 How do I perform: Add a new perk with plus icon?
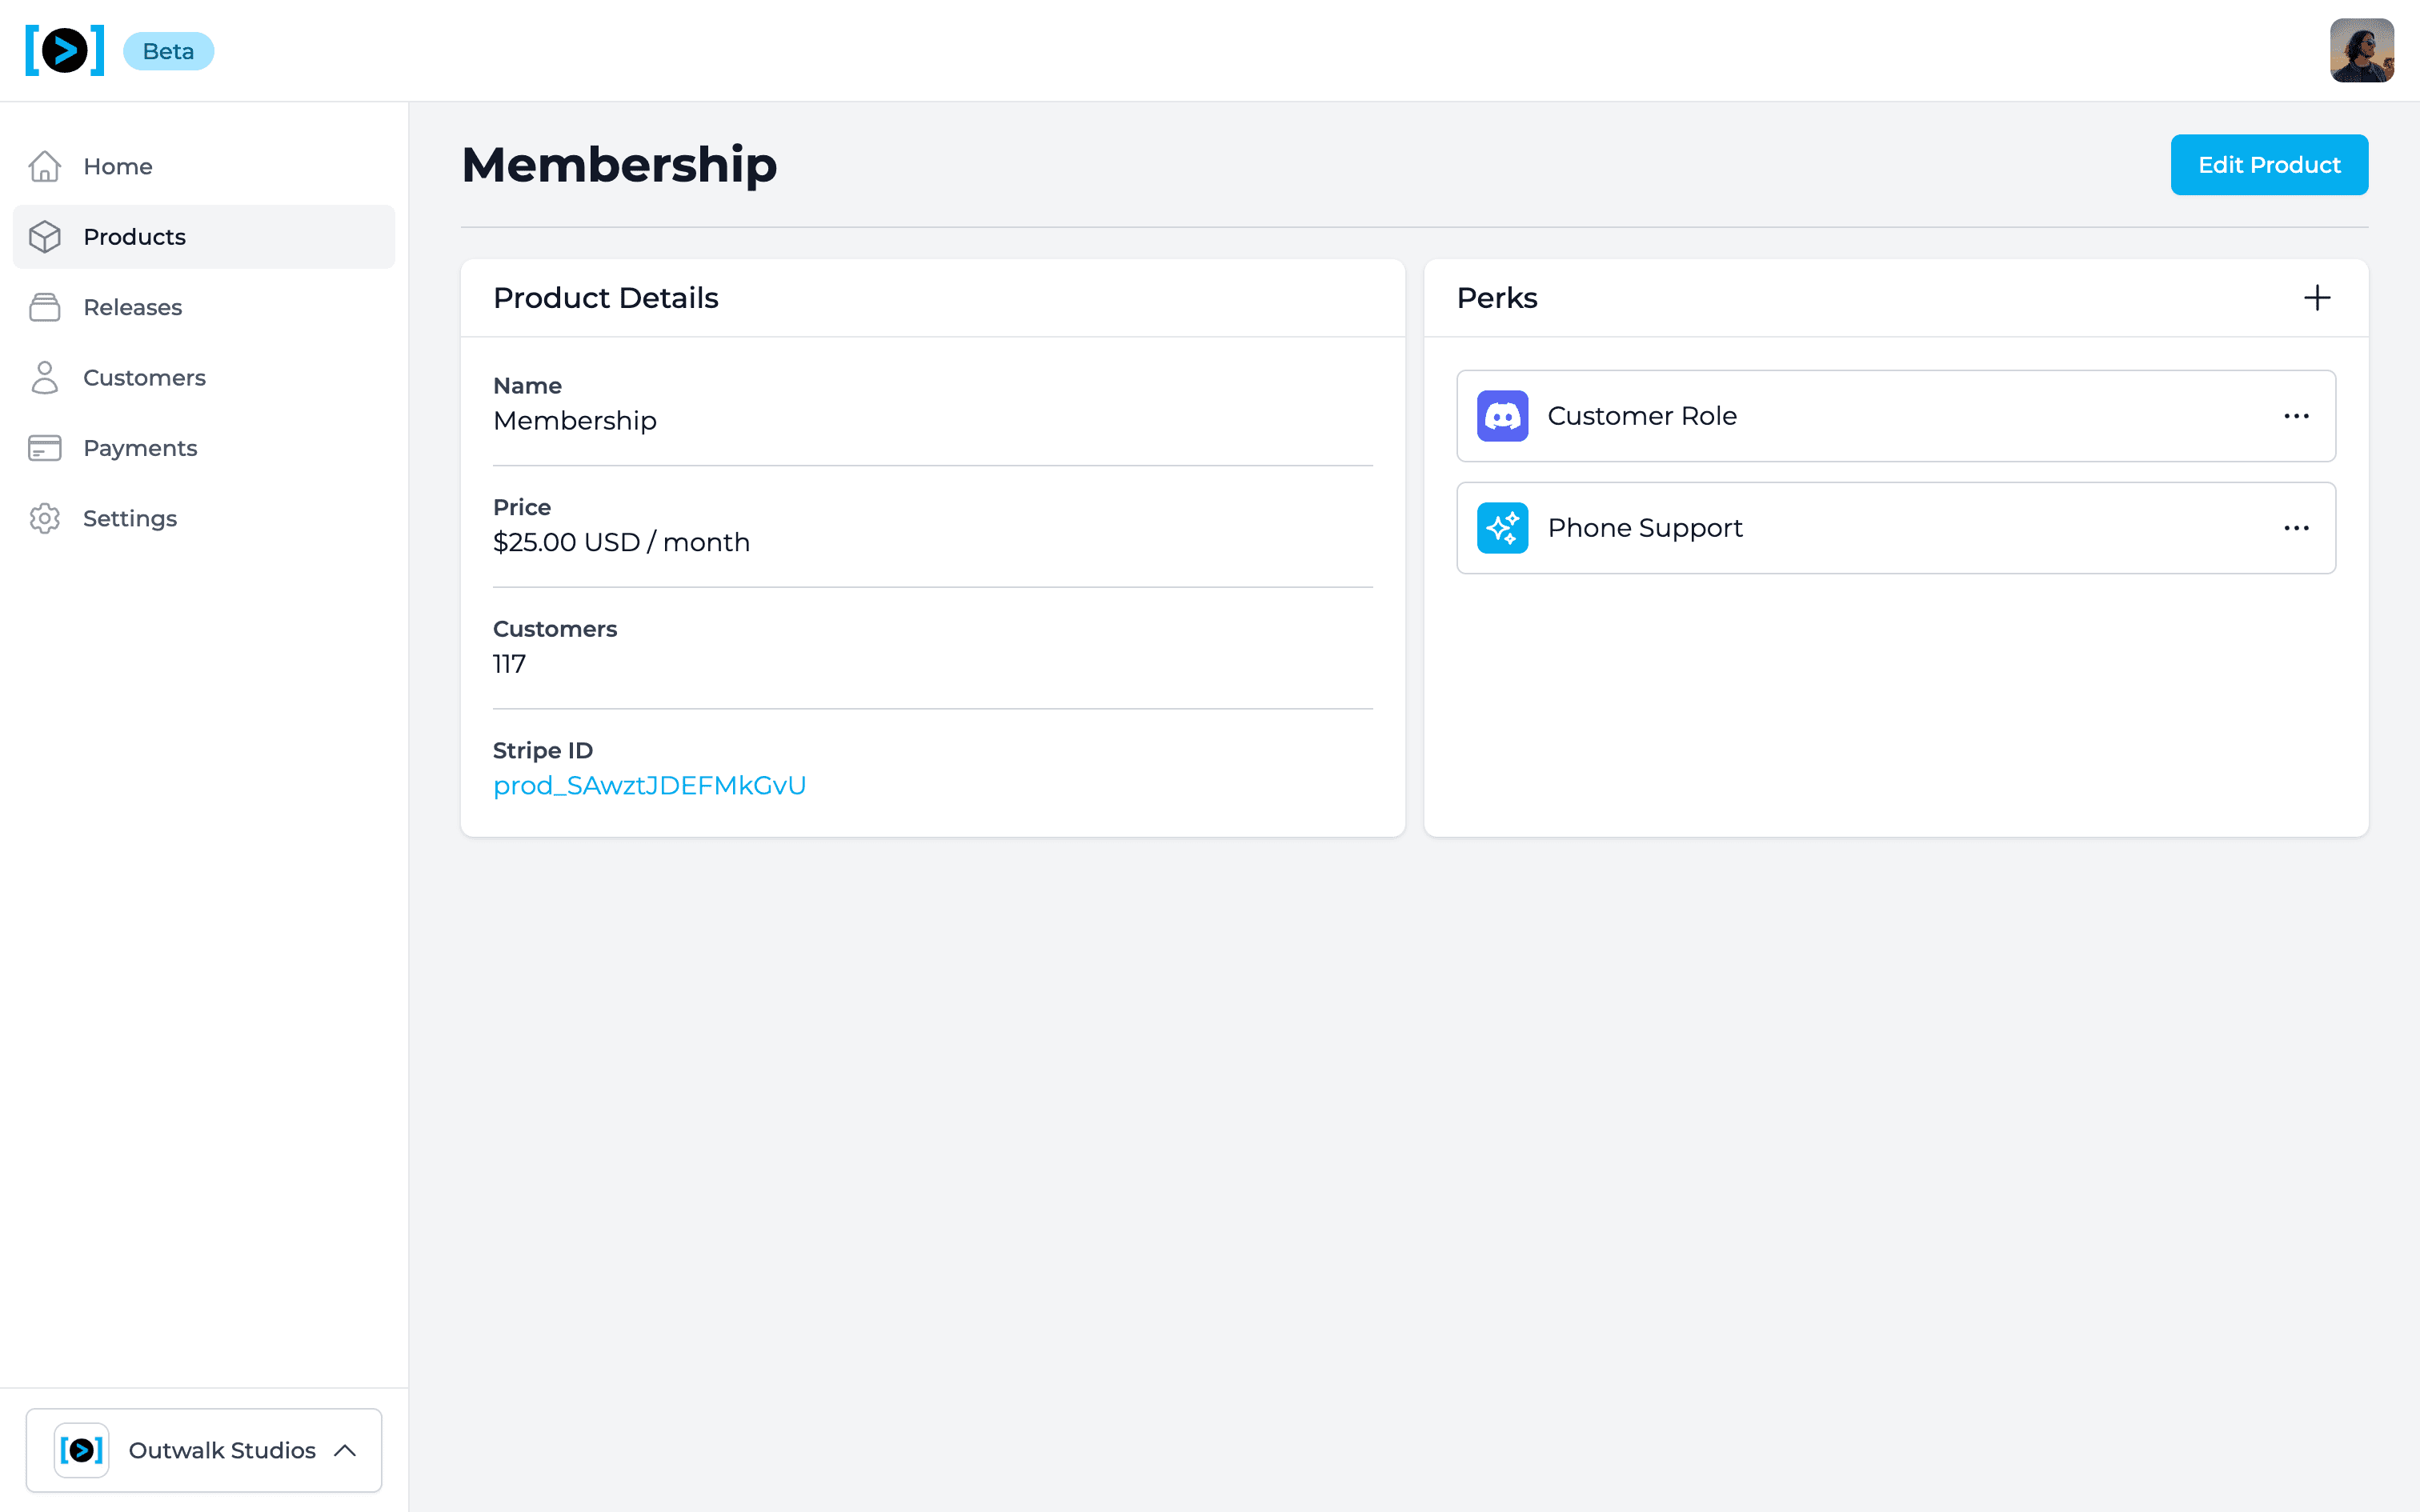(x=2316, y=298)
